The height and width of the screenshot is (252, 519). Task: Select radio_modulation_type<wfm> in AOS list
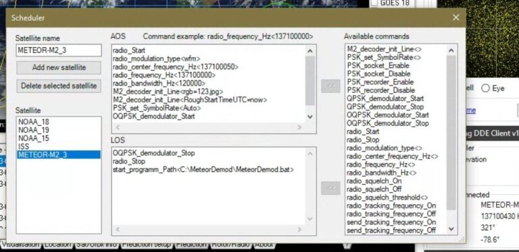tap(157, 59)
